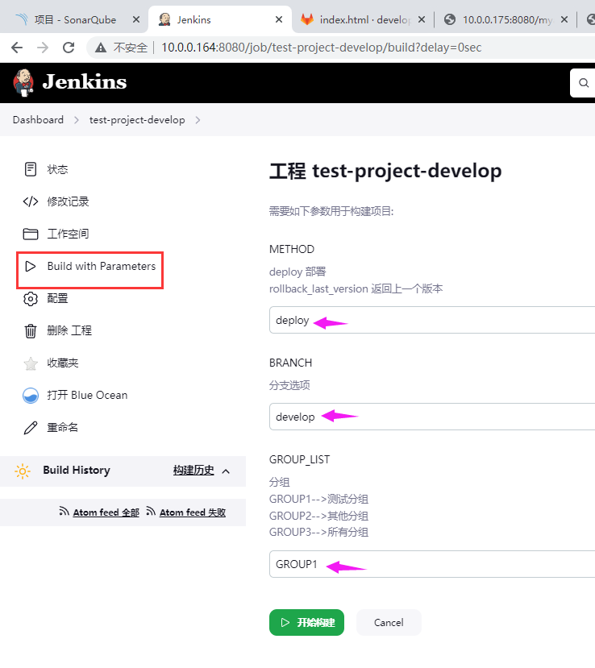
Task: Close the Jenkins browser tab
Action: tap(279, 19)
